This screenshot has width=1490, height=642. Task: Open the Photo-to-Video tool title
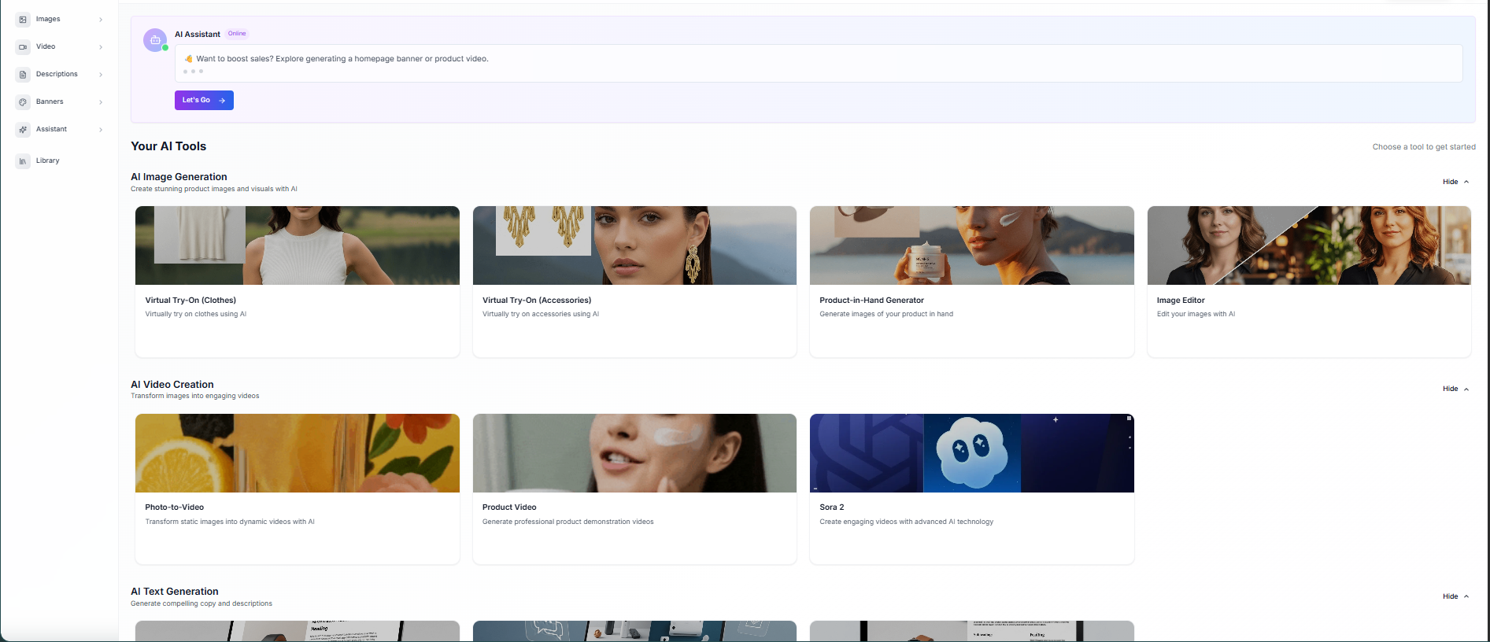click(174, 507)
